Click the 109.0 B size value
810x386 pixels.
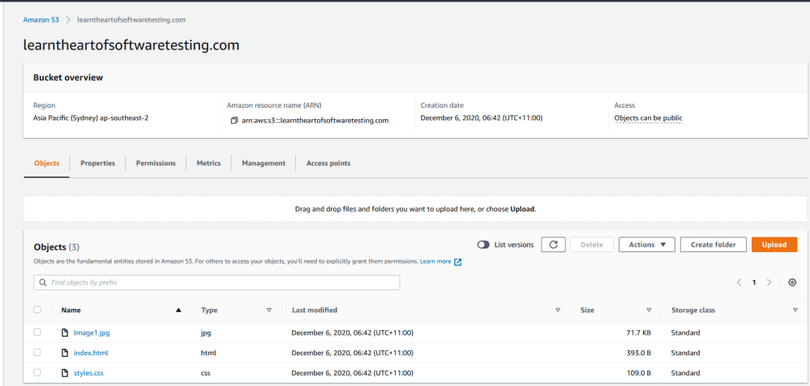click(x=637, y=372)
